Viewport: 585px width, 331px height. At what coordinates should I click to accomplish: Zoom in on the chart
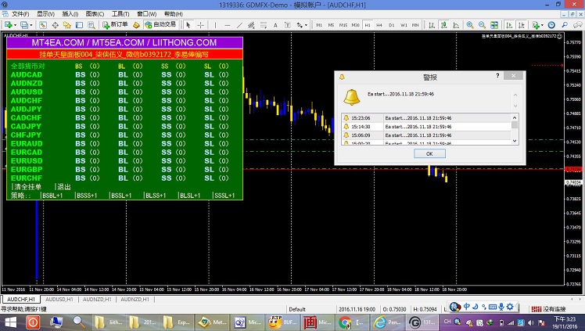pos(470,24)
